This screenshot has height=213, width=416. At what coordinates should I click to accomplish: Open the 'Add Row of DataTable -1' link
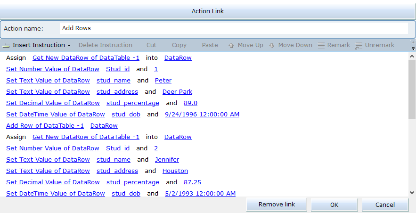coord(45,126)
